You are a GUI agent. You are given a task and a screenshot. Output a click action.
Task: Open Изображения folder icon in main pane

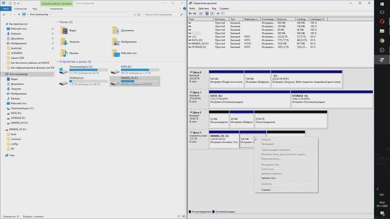(x=116, y=42)
